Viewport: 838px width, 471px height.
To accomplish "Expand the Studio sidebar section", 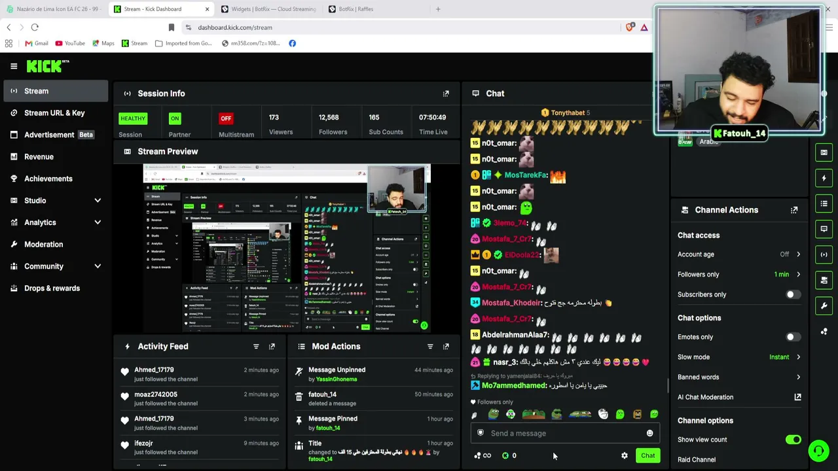I will point(56,201).
